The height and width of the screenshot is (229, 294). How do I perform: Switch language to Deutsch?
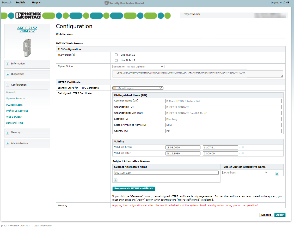click(7, 3)
